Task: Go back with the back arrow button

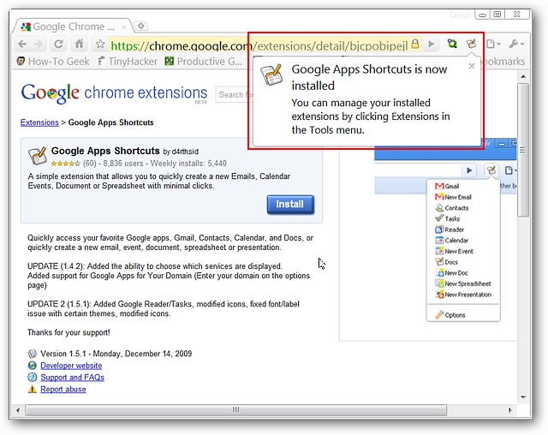Action: coord(22,45)
